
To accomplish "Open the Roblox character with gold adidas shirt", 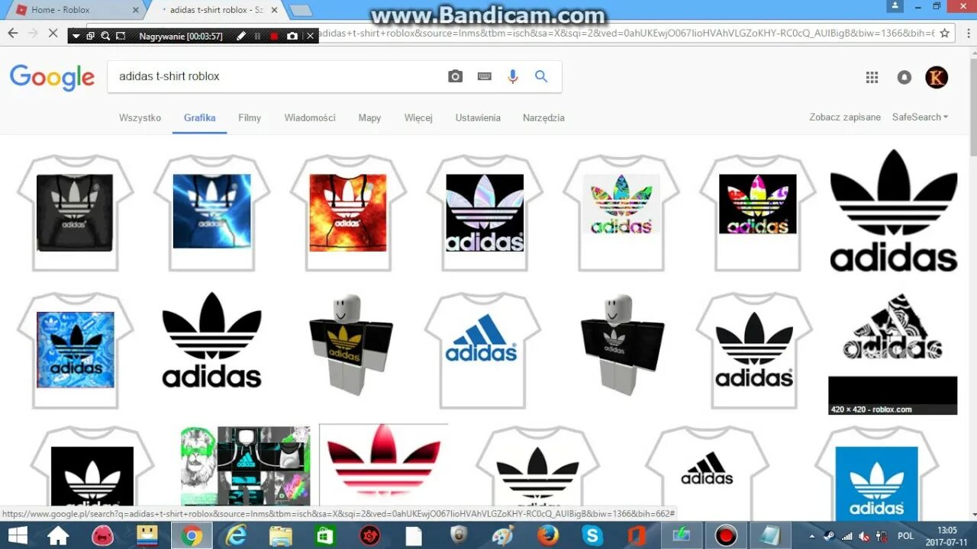I will [350, 345].
